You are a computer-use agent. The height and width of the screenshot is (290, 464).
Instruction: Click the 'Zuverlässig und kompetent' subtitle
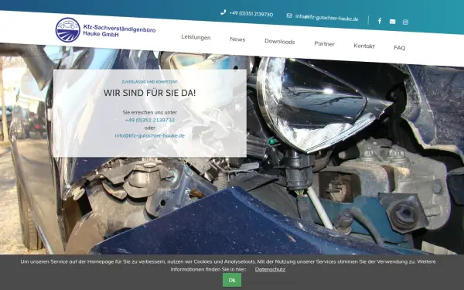pos(150,82)
